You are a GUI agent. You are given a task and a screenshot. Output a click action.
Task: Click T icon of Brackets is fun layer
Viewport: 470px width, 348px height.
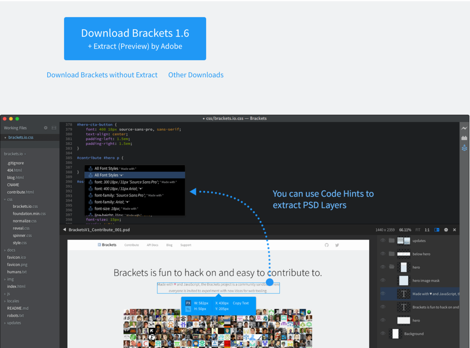[403, 307]
